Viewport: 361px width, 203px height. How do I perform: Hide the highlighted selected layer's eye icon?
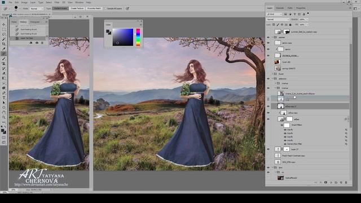point(268,107)
